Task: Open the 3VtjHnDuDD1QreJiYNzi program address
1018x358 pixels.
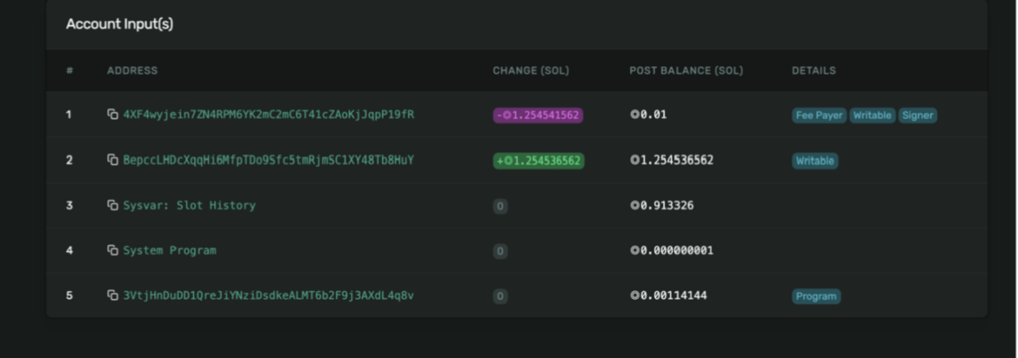Action: coord(268,296)
